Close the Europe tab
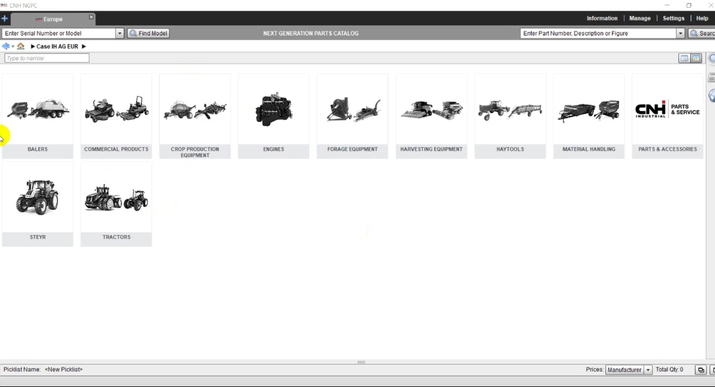The height and width of the screenshot is (387, 715). [x=91, y=17]
